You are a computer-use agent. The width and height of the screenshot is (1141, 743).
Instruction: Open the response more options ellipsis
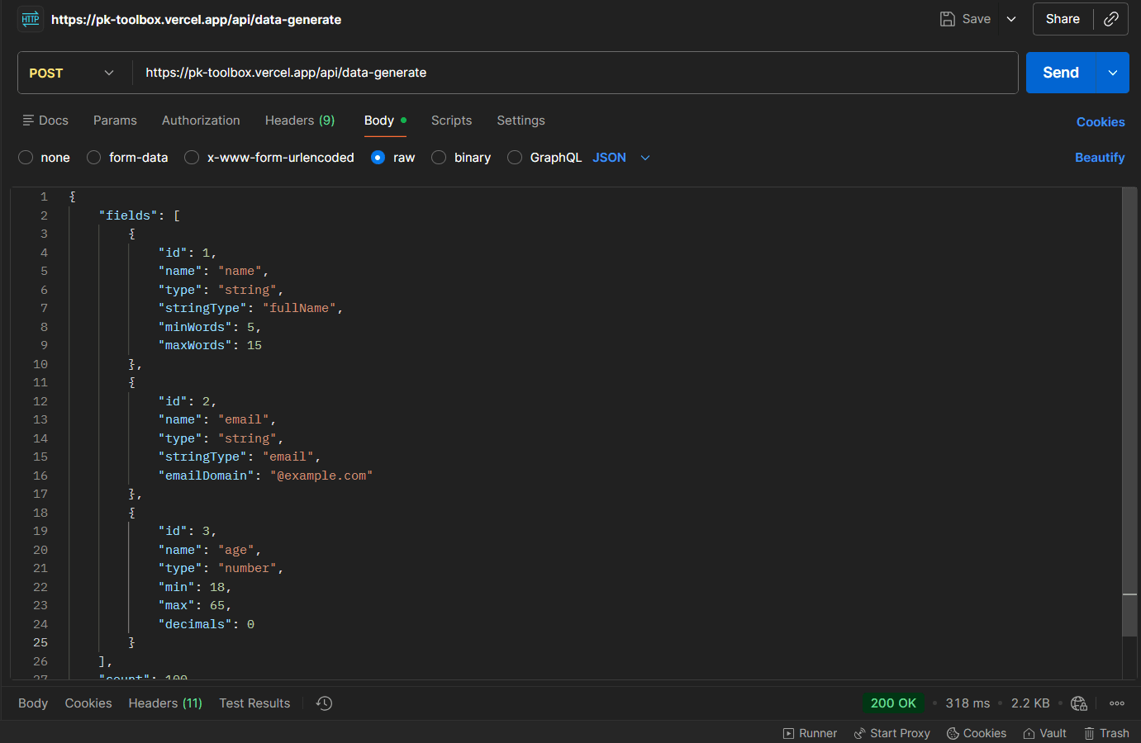1117,703
